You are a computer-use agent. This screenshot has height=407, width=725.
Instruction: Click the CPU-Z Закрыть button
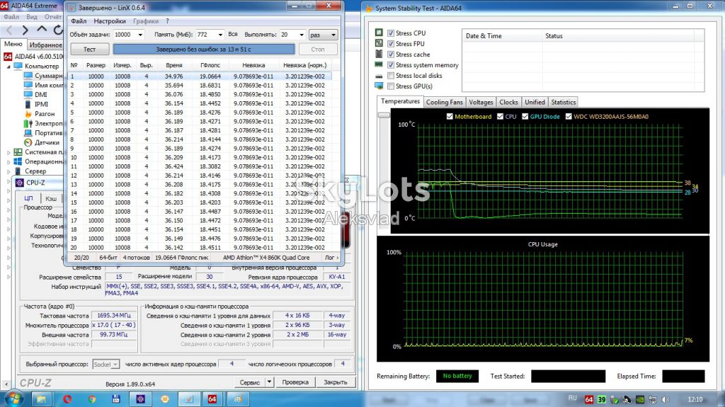pyautogui.click(x=335, y=382)
